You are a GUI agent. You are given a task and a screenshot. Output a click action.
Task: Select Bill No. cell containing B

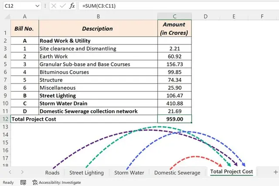pos(25,95)
